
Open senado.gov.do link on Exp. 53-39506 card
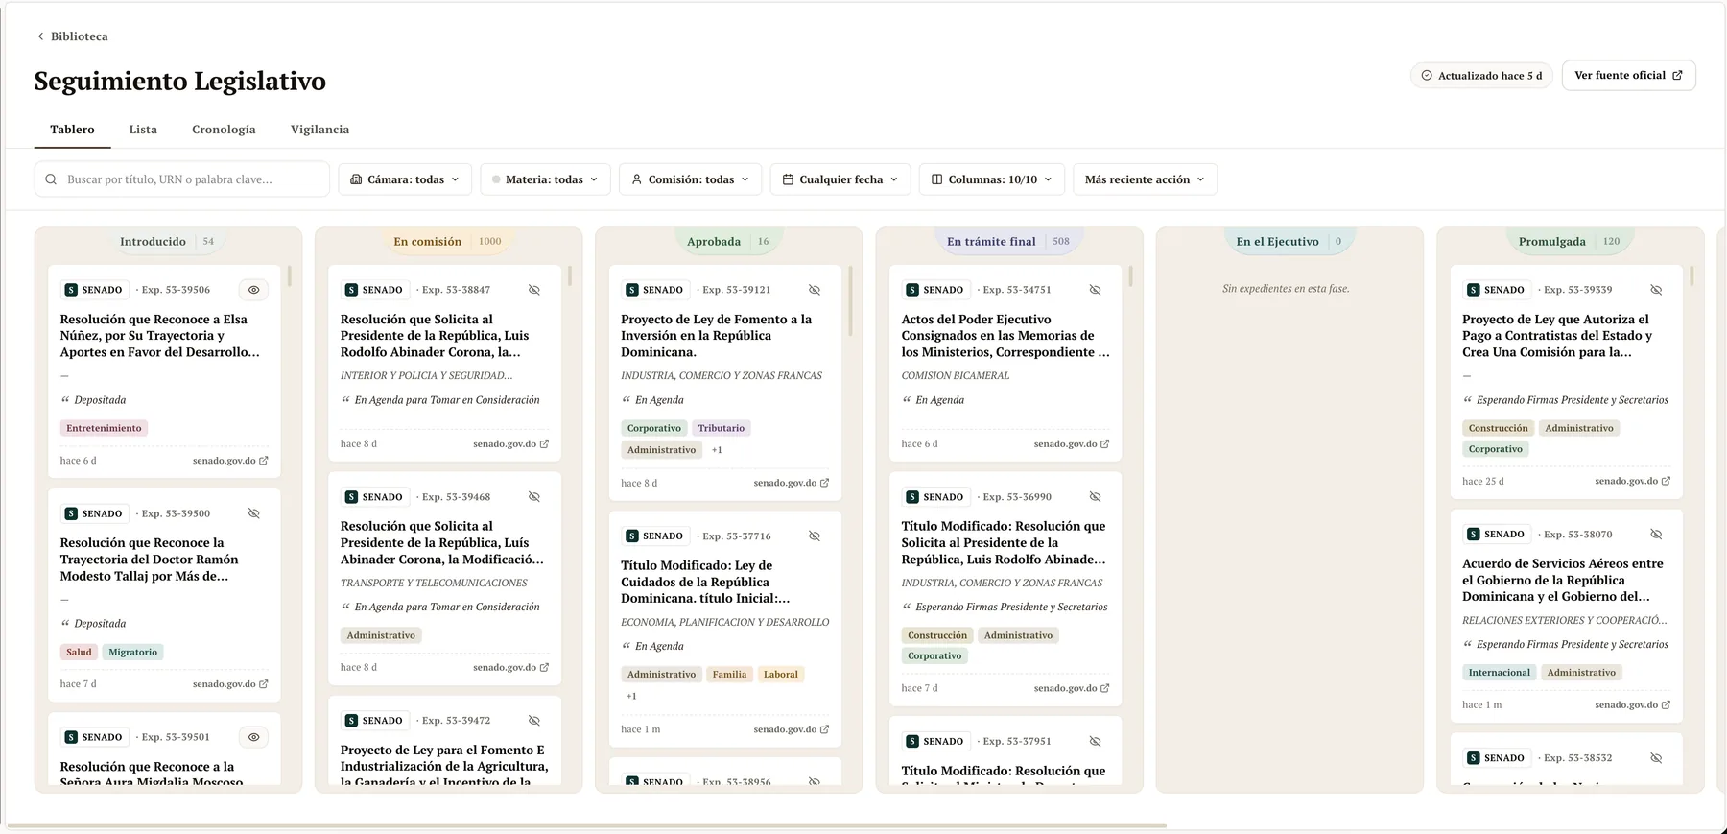(230, 461)
